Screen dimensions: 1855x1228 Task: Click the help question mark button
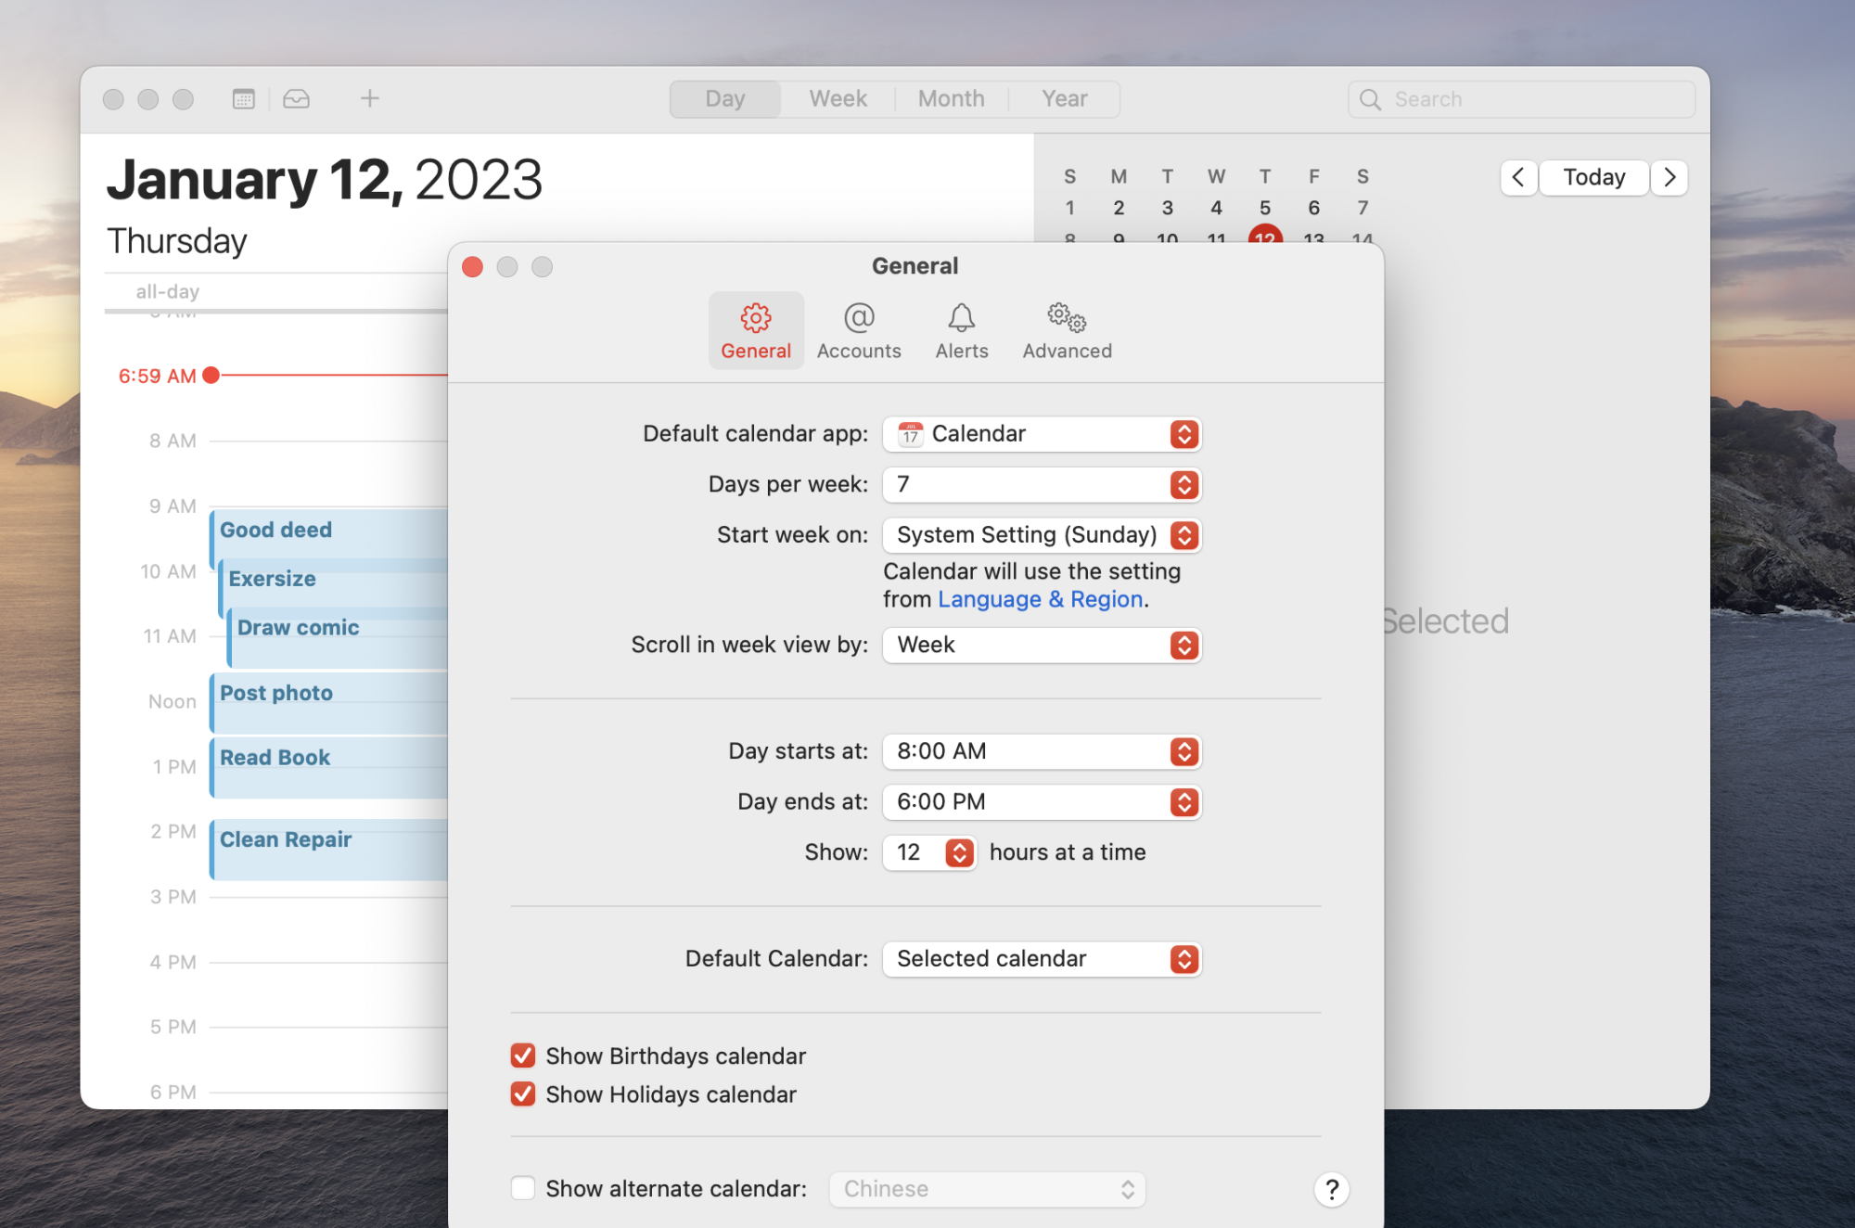(x=1331, y=1189)
